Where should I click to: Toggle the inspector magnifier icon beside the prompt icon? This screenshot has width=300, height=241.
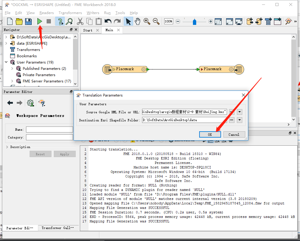pyautogui.click(x=69, y=21)
